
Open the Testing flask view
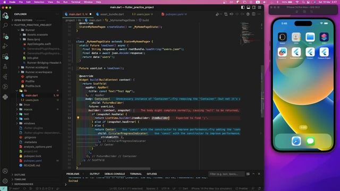(5, 66)
